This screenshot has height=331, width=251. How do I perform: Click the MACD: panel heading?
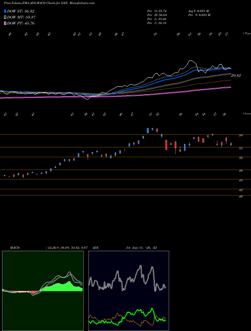tap(15, 248)
